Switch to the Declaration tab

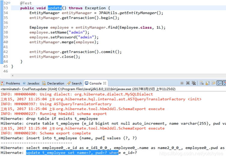(x=53, y=83)
